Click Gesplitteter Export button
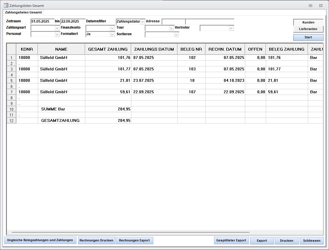The image size is (329, 250). pyautogui.click(x=231, y=241)
